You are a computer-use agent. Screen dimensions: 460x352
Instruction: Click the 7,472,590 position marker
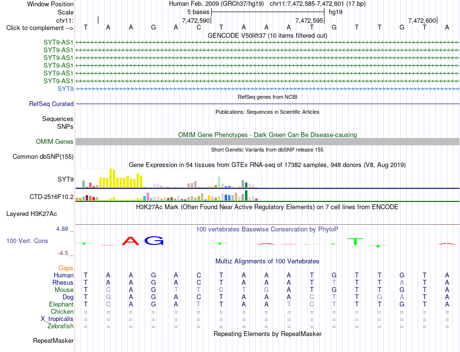(196, 20)
